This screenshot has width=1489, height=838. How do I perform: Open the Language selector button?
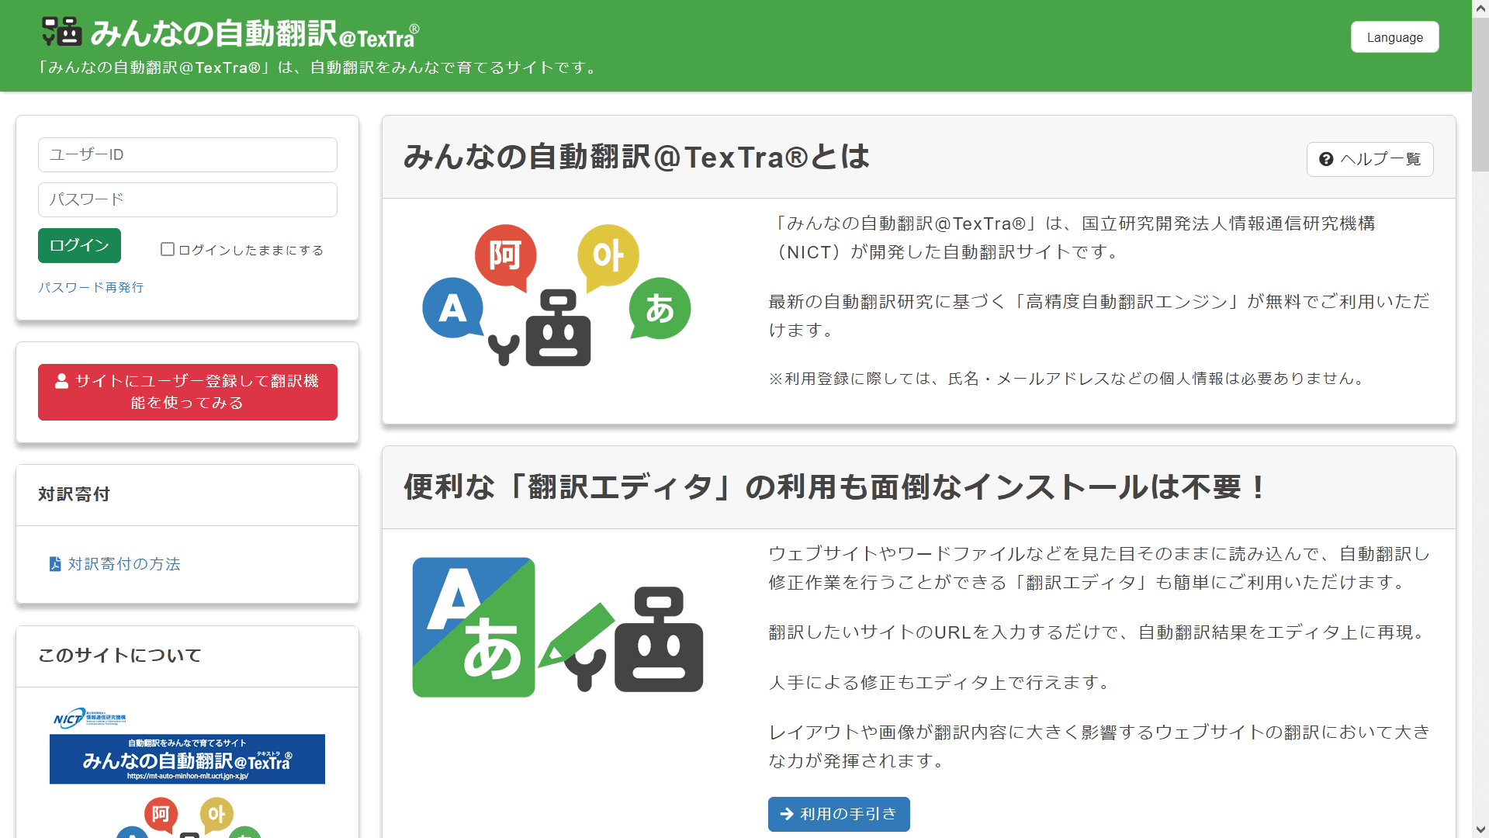point(1394,37)
